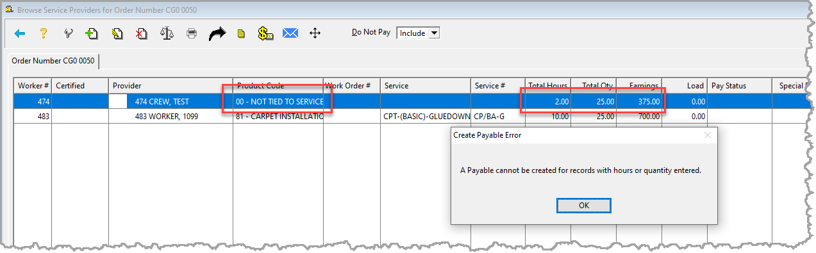Click worker number 483 cell

(x=33, y=117)
